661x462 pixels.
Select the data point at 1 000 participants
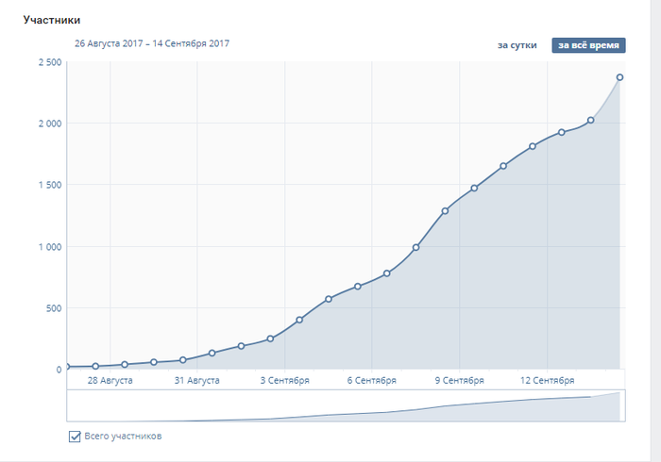(x=415, y=248)
